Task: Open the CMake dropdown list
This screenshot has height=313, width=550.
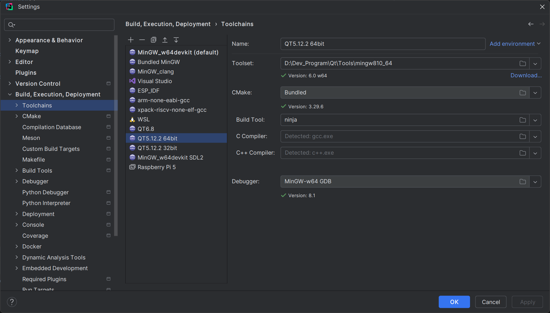Action: [x=535, y=93]
